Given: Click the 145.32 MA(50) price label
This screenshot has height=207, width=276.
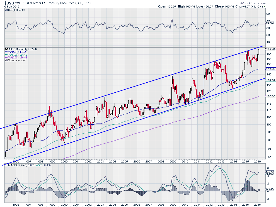Looking at the screenshot, I should [x=270, y=69].
